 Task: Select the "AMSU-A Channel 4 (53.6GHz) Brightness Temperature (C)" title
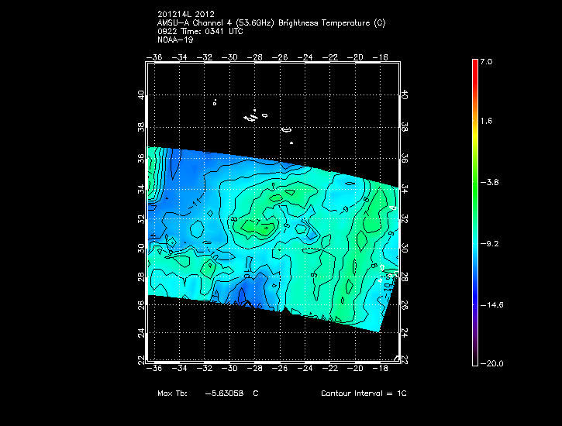pos(271,23)
